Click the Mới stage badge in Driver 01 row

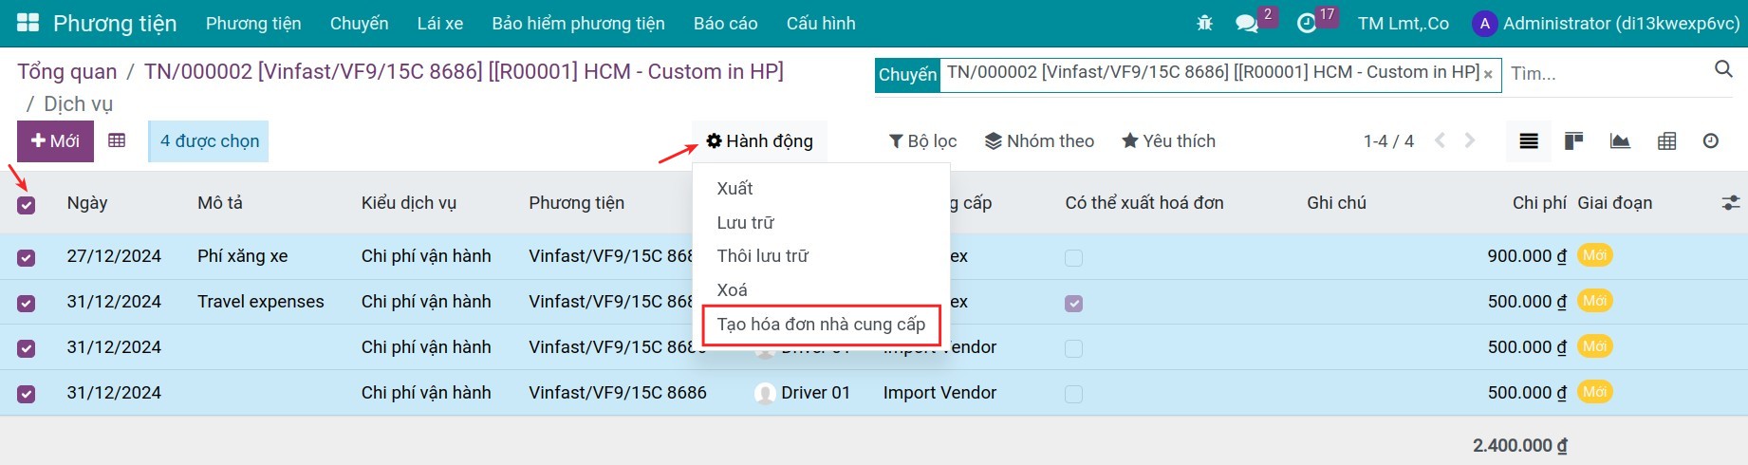point(1594,392)
